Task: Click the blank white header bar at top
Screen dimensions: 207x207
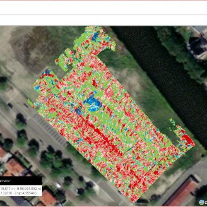Action: (x=103, y=7)
